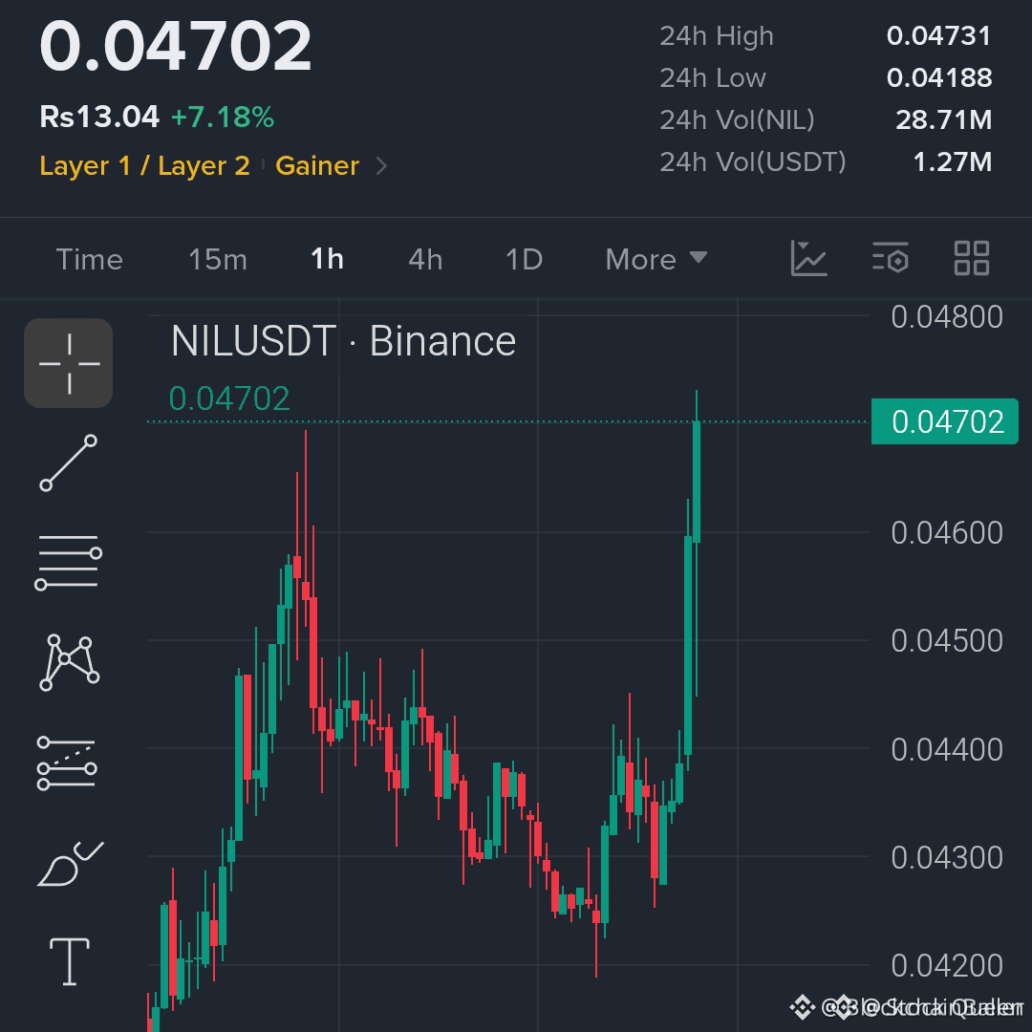Screen dimensions: 1032x1032
Task: Switch to the Time interval tab
Action: pos(90,259)
